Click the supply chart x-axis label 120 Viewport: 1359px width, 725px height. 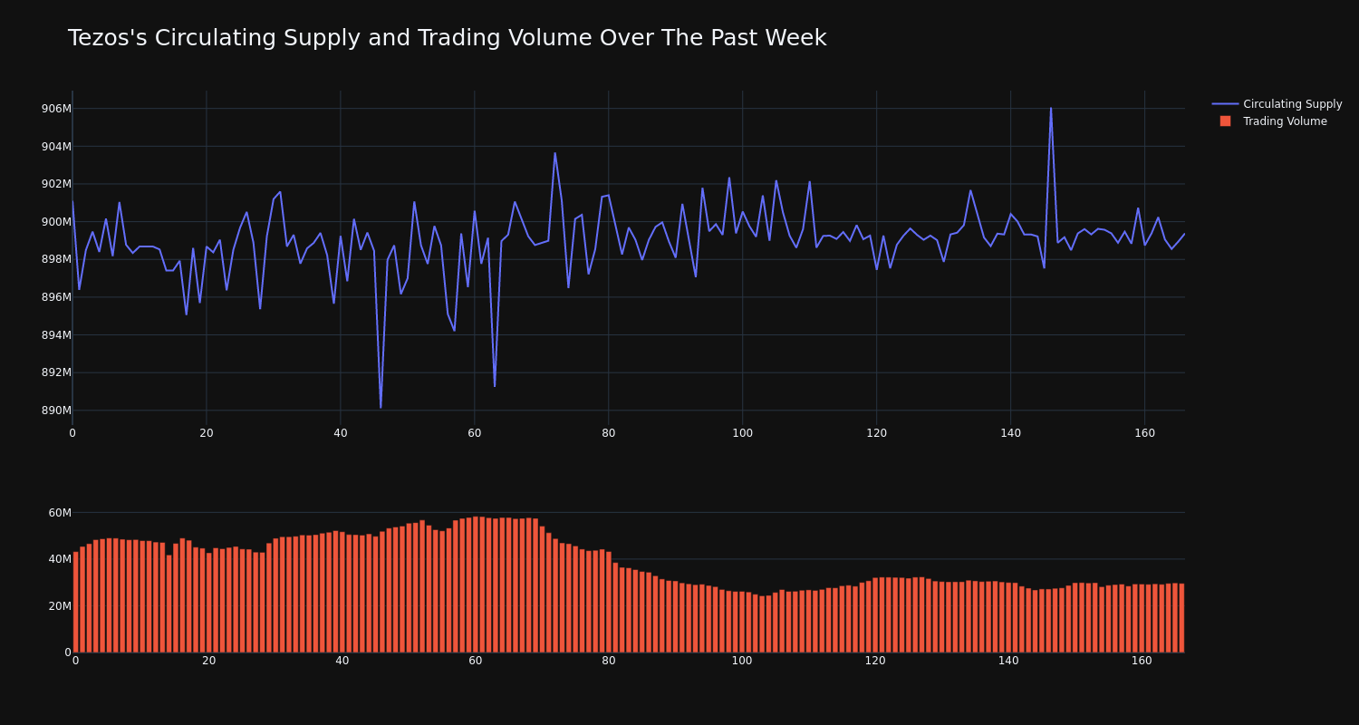point(876,433)
